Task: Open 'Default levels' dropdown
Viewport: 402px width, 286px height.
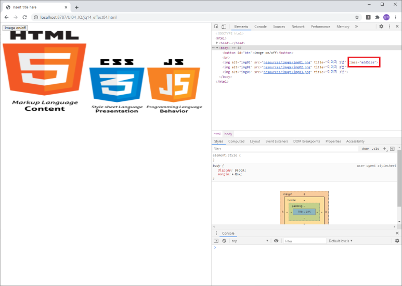Action: click(341, 241)
